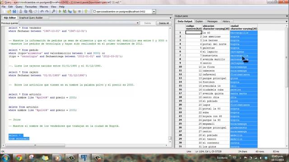Open the View menu
The width and height of the screenshot is (289, 162).
54,7
